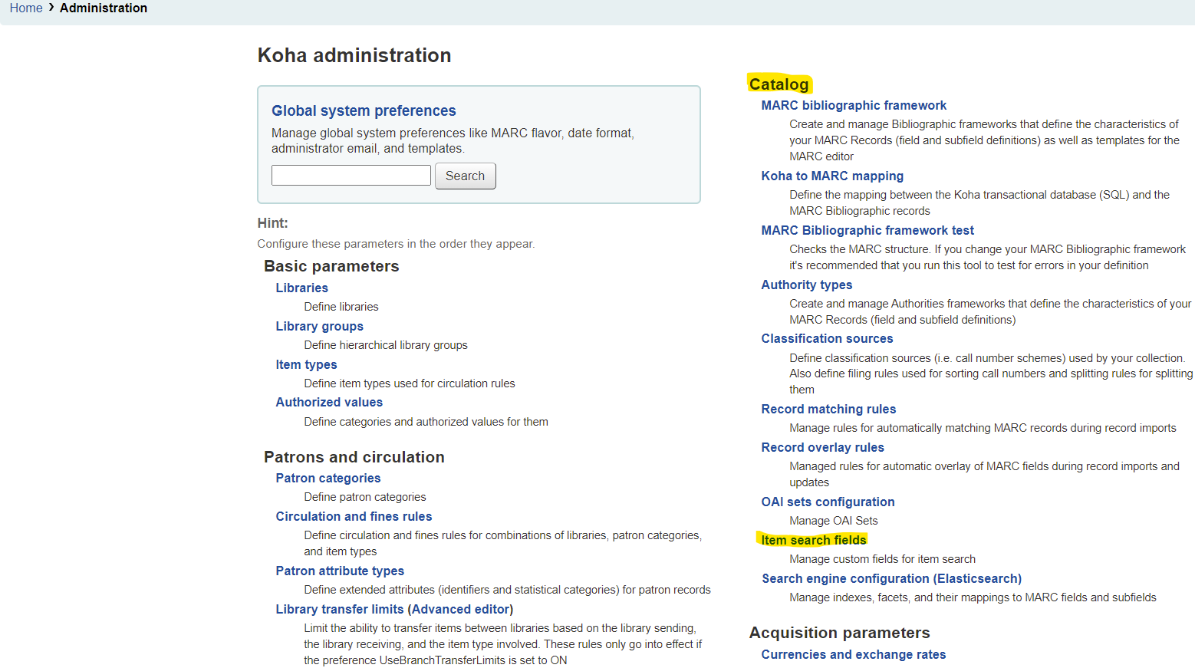This screenshot has height=668, width=1195.
Task: Open Libraries settings
Action: point(302,288)
